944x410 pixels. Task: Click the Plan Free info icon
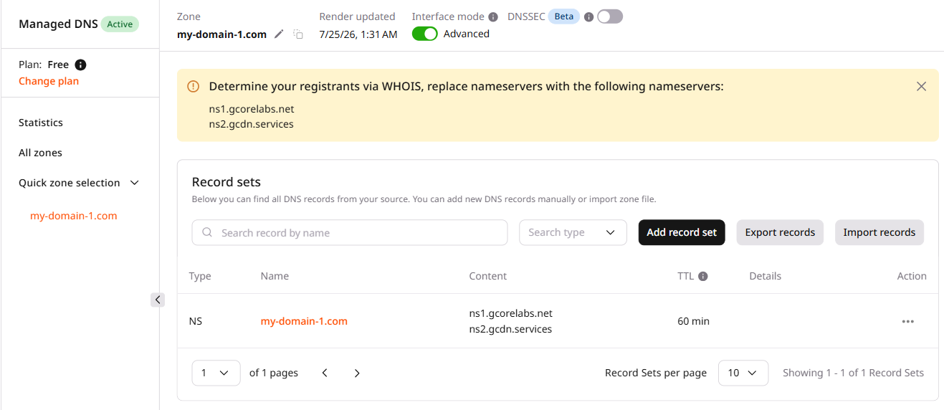[81, 65]
